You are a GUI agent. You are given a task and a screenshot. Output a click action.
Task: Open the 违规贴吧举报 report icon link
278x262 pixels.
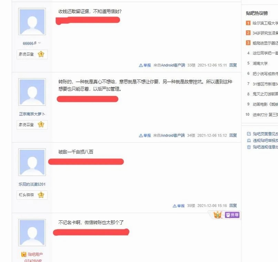pyautogui.click(x=249, y=141)
